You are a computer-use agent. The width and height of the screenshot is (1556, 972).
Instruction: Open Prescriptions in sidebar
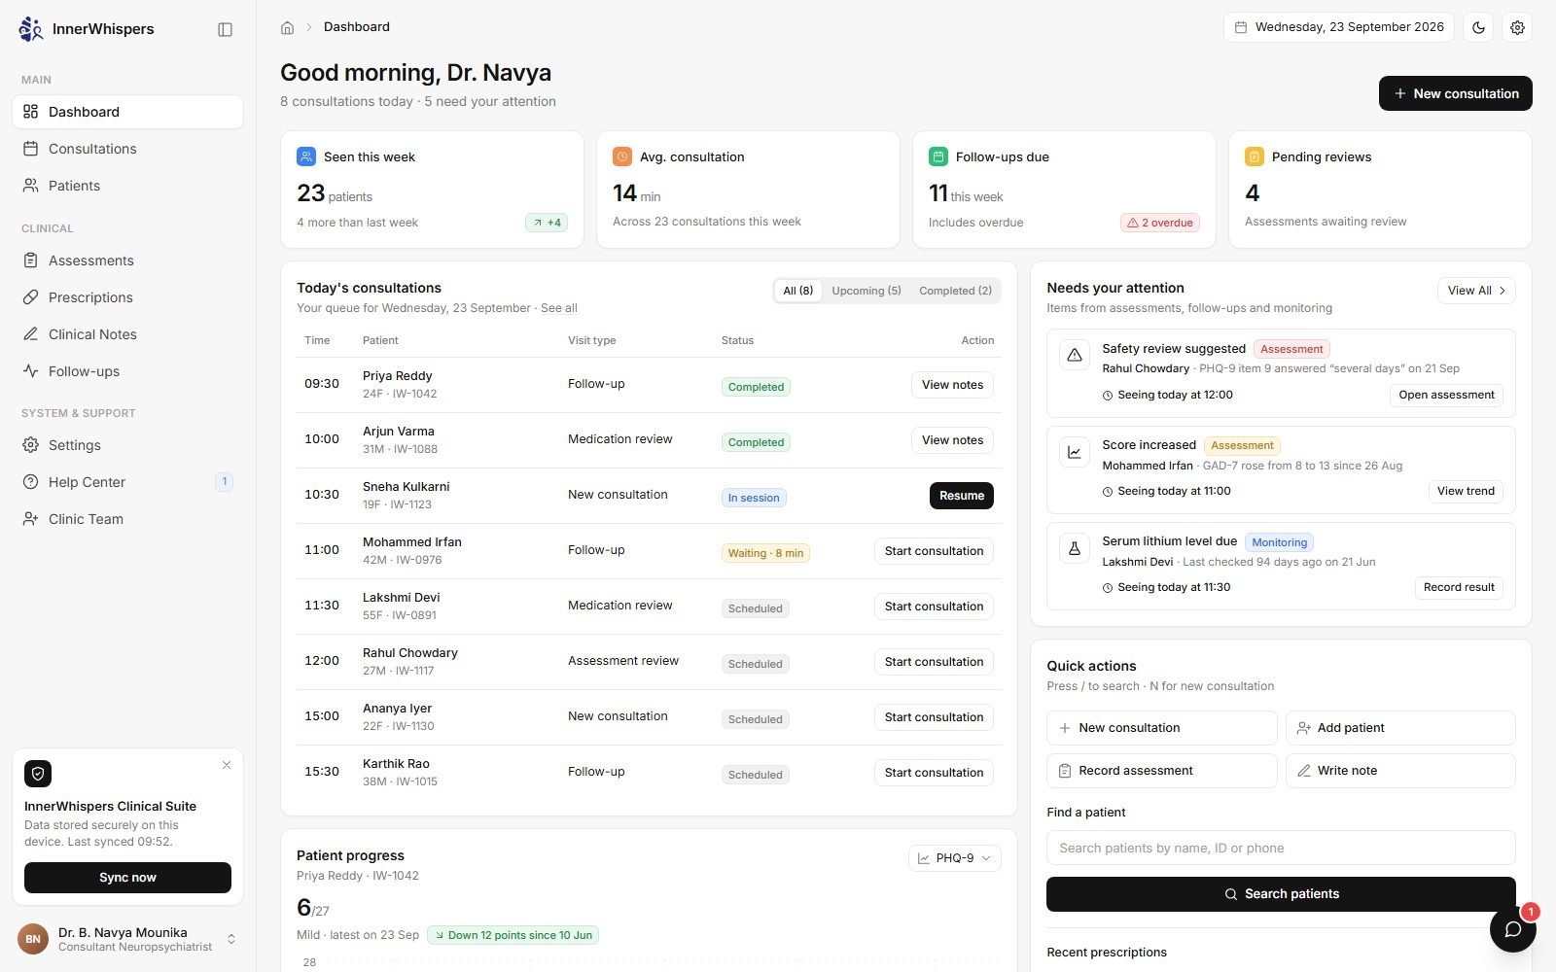128,297
